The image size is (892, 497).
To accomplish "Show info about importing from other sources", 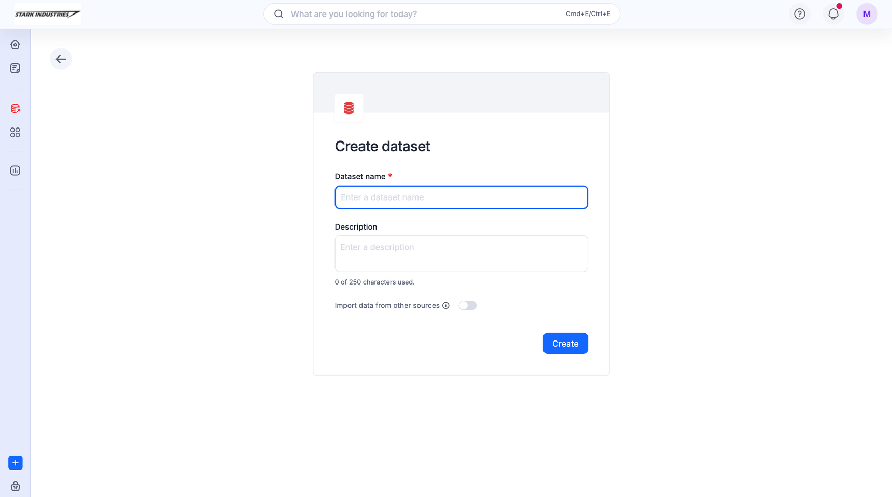I will (x=446, y=306).
